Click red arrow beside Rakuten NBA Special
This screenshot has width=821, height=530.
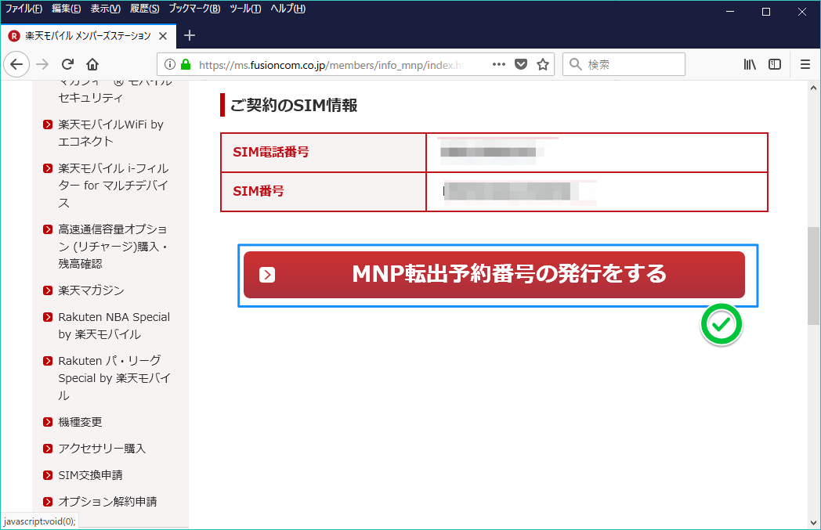(x=48, y=317)
